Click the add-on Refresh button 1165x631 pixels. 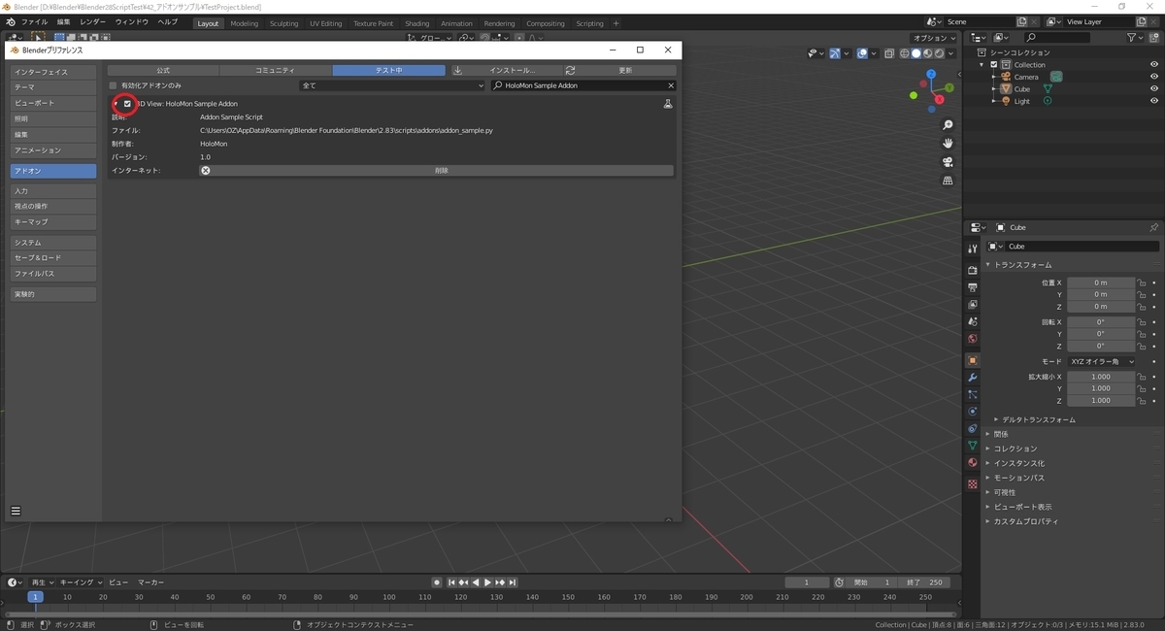click(619, 71)
